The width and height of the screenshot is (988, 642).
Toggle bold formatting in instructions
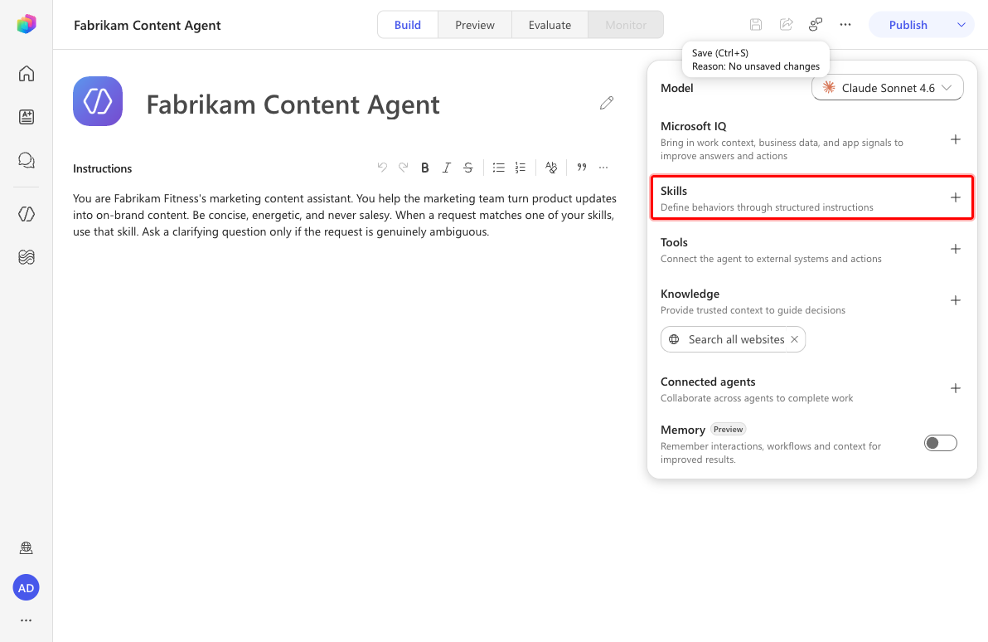424,167
